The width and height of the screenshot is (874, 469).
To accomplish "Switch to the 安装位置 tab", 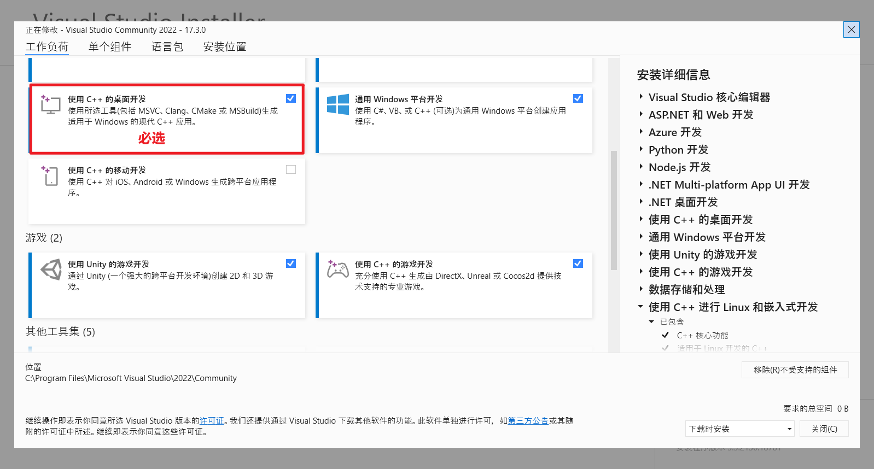I will click(225, 47).
